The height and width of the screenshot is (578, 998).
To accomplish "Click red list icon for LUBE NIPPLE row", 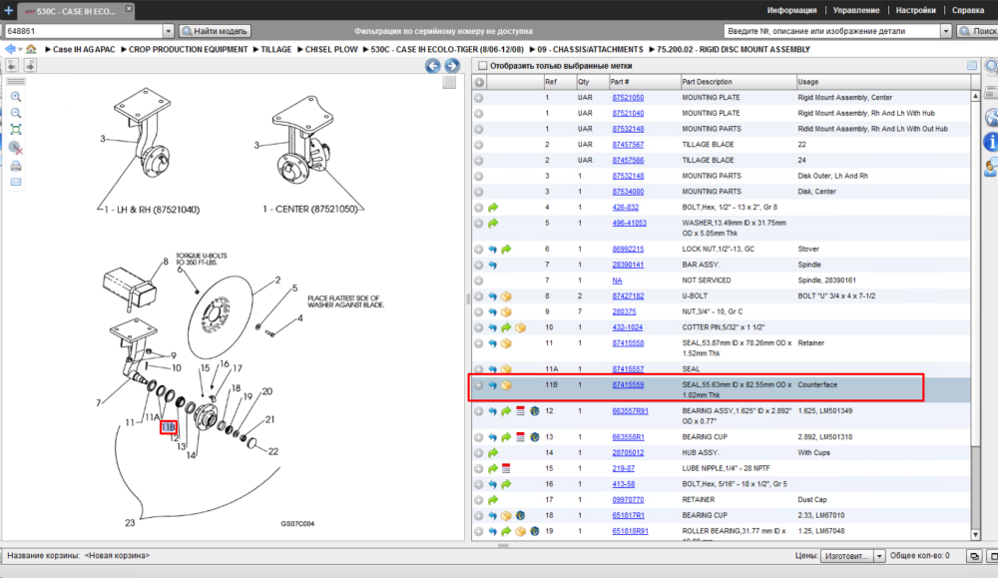I will 506,468.
